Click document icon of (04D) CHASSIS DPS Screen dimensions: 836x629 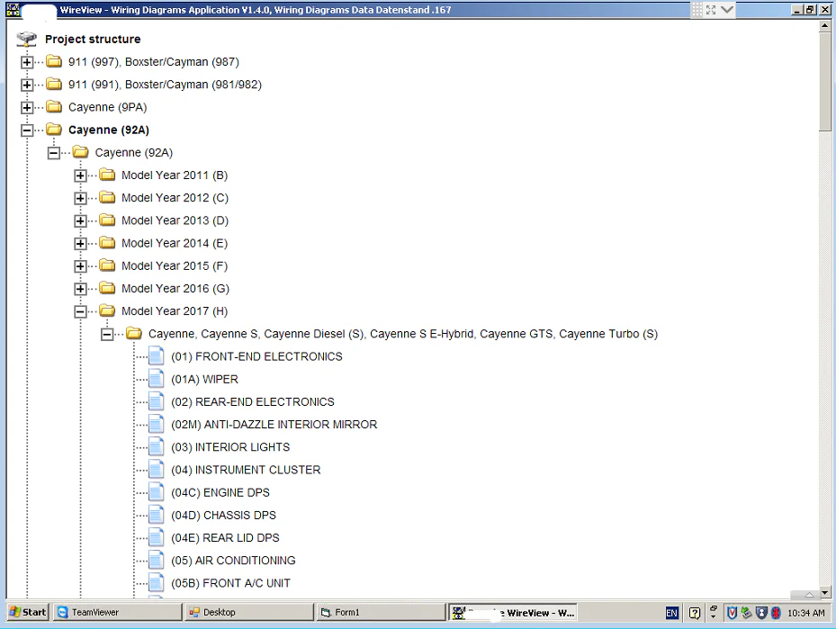pyautogui.click(x=157, y=515)
